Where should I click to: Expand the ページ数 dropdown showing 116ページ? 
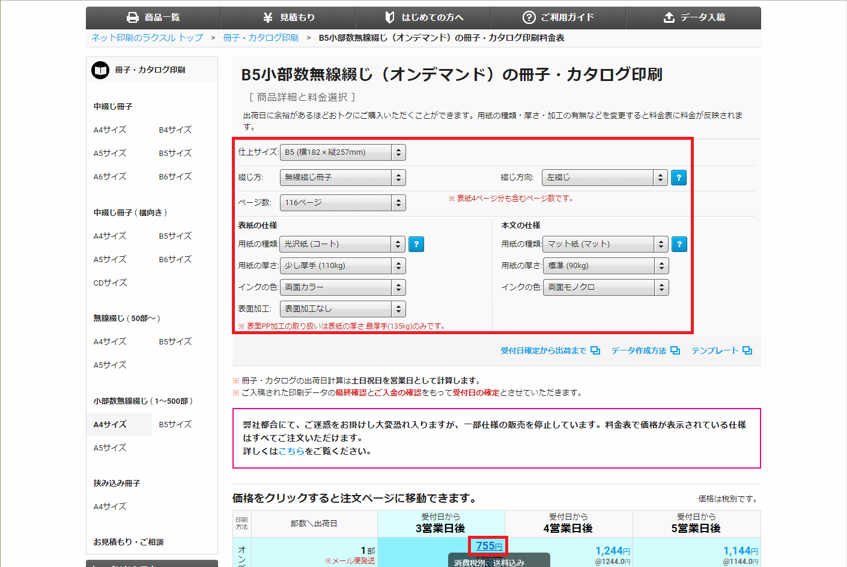[x=342, y=203]
